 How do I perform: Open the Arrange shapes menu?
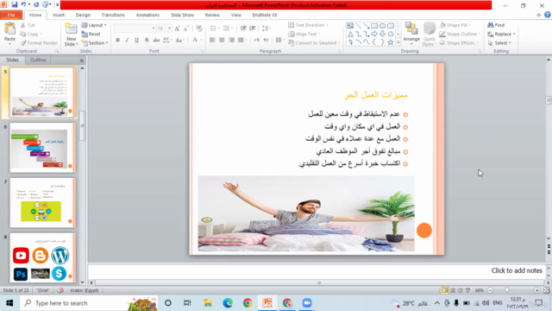tap(411, 34)
